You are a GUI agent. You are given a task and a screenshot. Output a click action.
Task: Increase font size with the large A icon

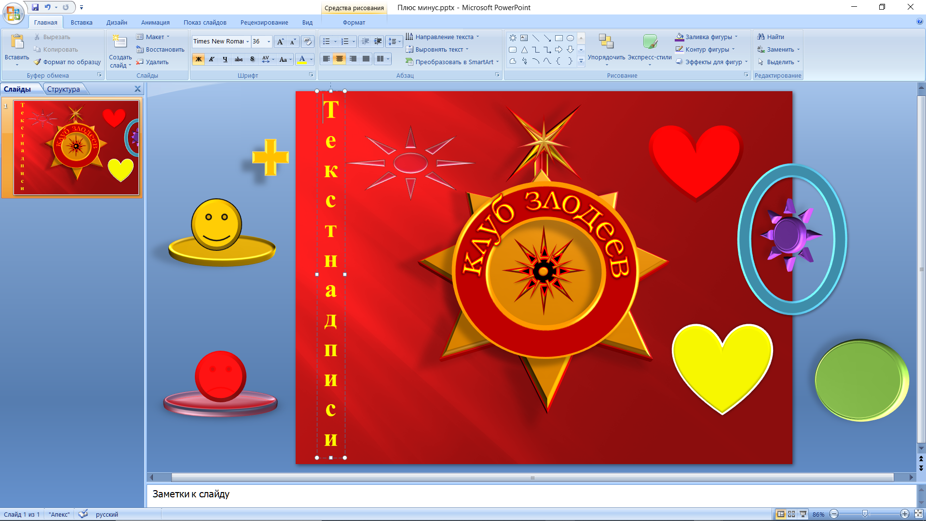click(x=280, y=41)
